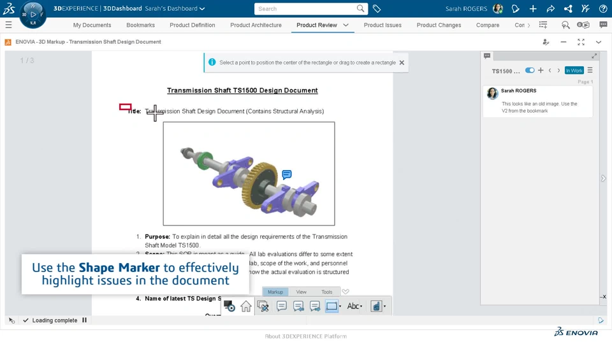The height and width of the screenshot is (344, 612).
Task: Click the blue comment annotation on the shaft image
Action: click(286, 175)
